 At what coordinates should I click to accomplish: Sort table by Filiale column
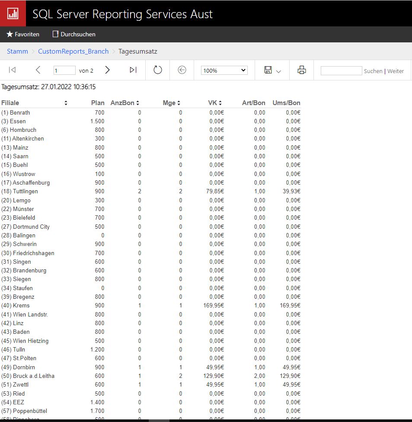point(66,103)
